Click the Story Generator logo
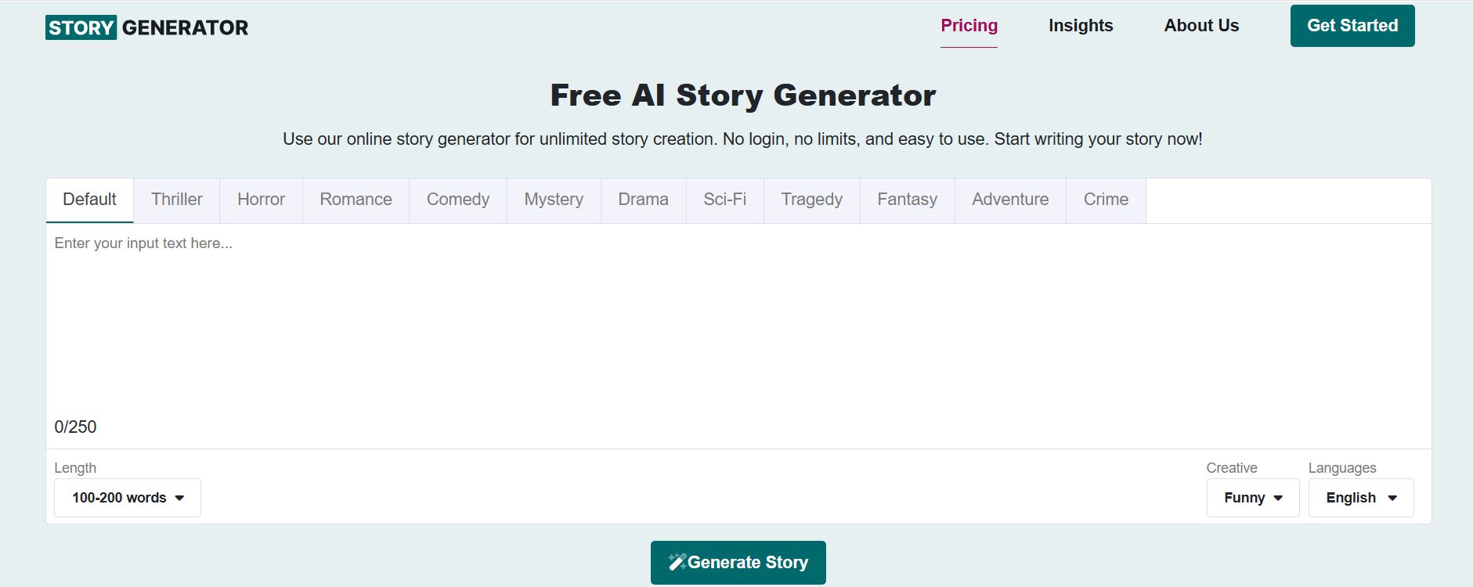This screenshot has width=1473, height=587. tap(146, 27)
